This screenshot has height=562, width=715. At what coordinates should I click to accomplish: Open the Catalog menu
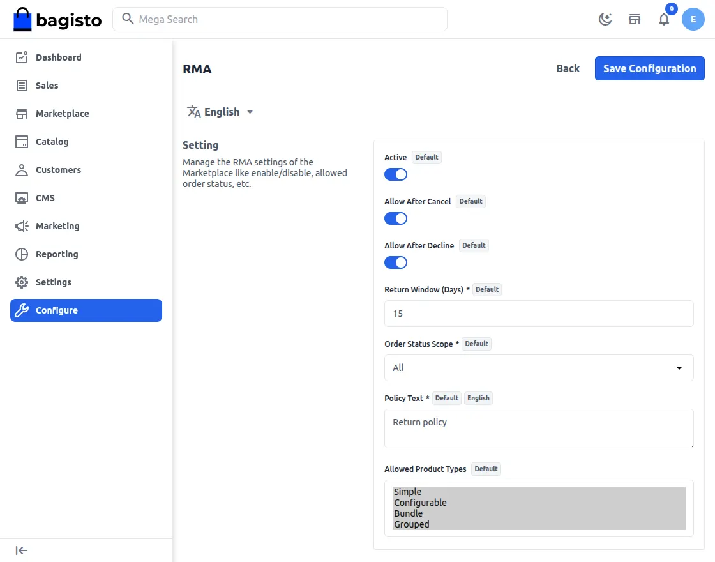[52, 142]
